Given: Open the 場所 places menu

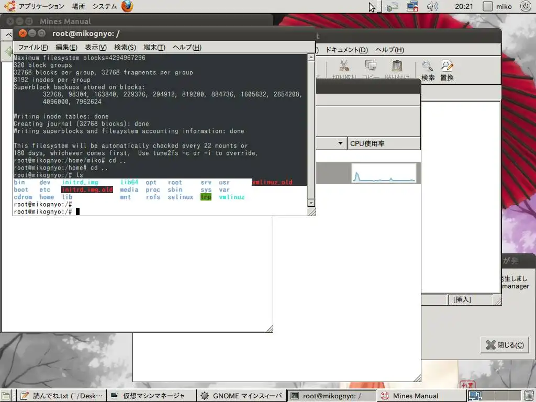Looking at the screenshot, I should point(79,6).
